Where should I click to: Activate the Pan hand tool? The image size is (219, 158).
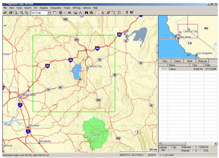(54, 13)
